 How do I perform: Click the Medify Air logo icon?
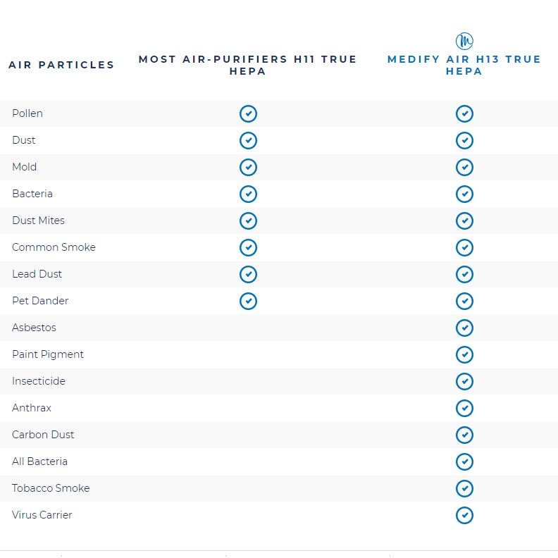click(x=464, y=41)
